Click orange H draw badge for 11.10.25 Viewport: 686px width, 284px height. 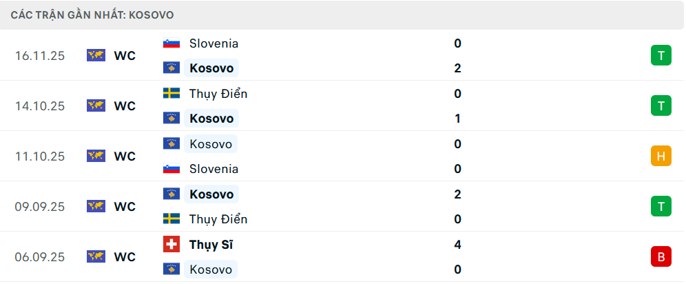tap(661, 156)
